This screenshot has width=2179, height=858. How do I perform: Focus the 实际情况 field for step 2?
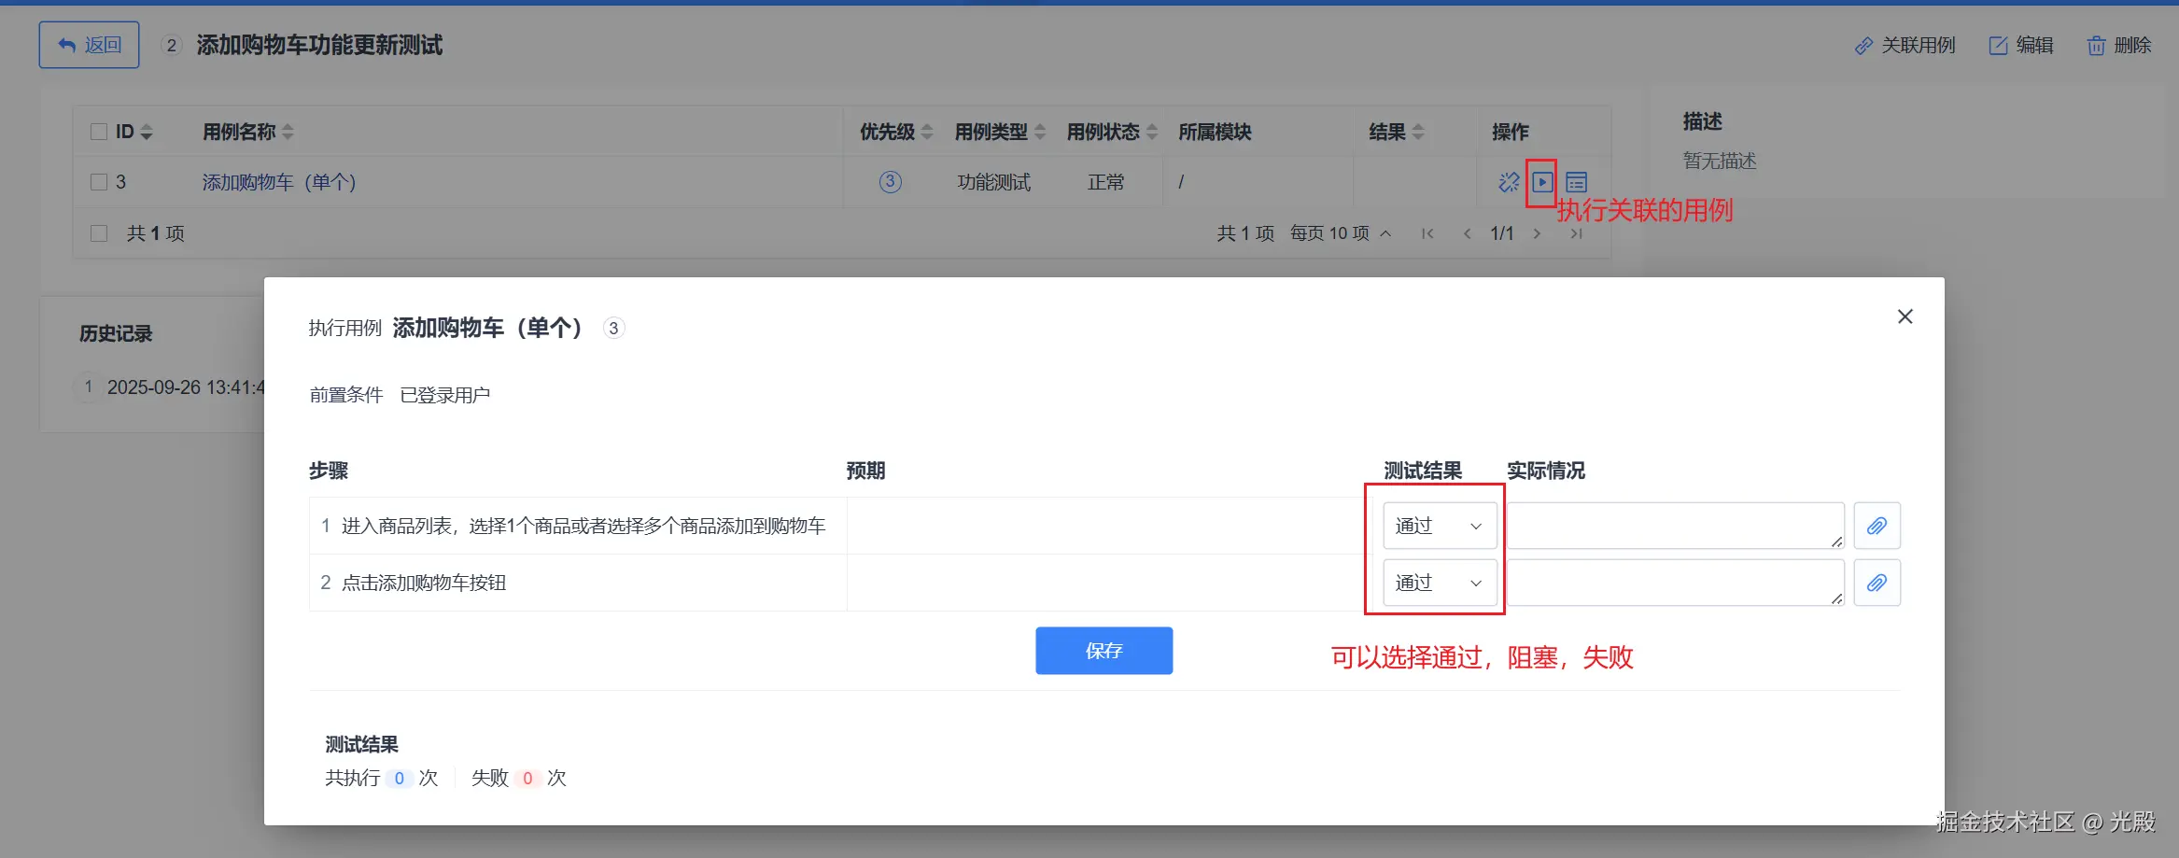[1676, 583]
